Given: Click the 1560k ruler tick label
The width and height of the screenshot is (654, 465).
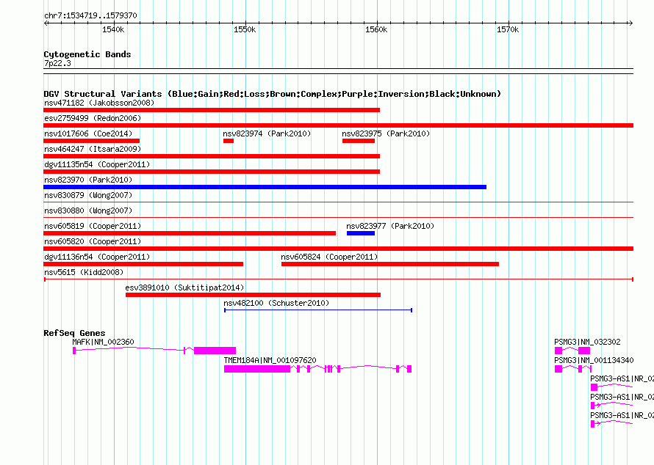Looking at the screenshot, I should tap(376, 29).
